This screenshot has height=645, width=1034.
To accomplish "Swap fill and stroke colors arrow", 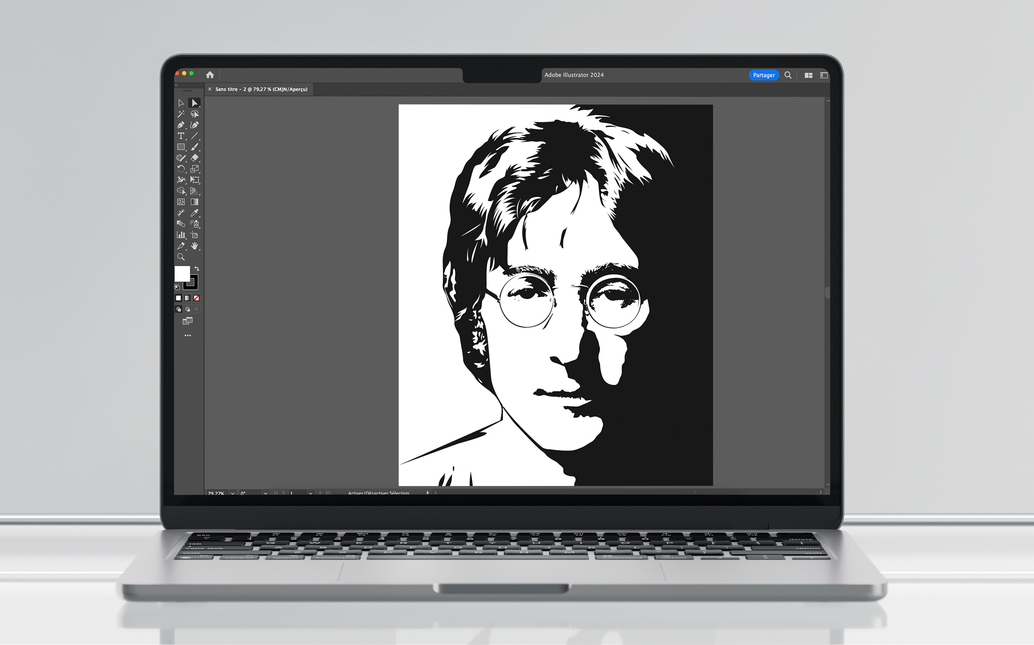I will coord(197,269).
